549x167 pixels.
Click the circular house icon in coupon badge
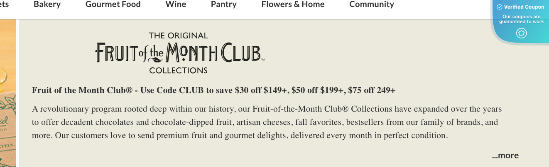(x=521, y=33)
